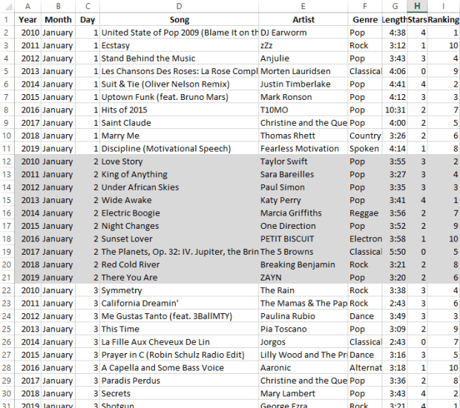Select the Spoken genre cell
460x408 pixels.
tap(364, 149)
